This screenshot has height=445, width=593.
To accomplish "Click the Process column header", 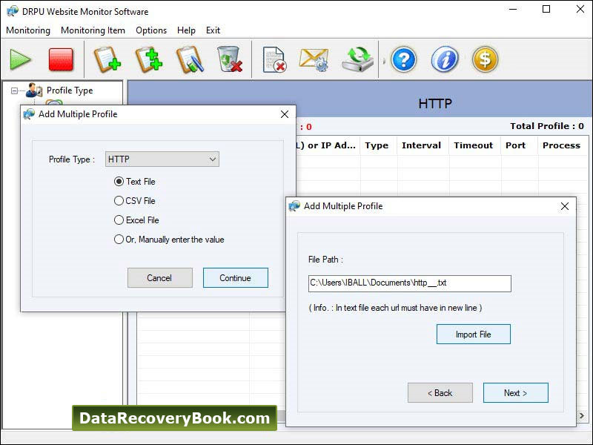I will click(562, 145).
